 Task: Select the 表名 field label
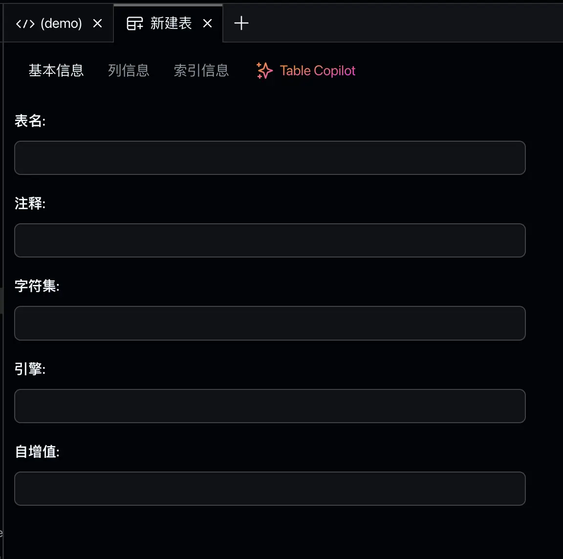point(30,121)
